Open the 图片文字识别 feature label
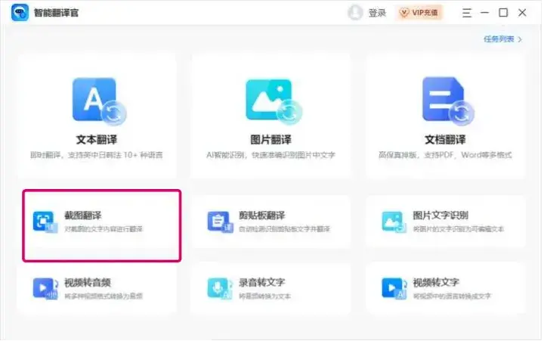The width and height of the screenshot is (544, 341). (440, 215)
